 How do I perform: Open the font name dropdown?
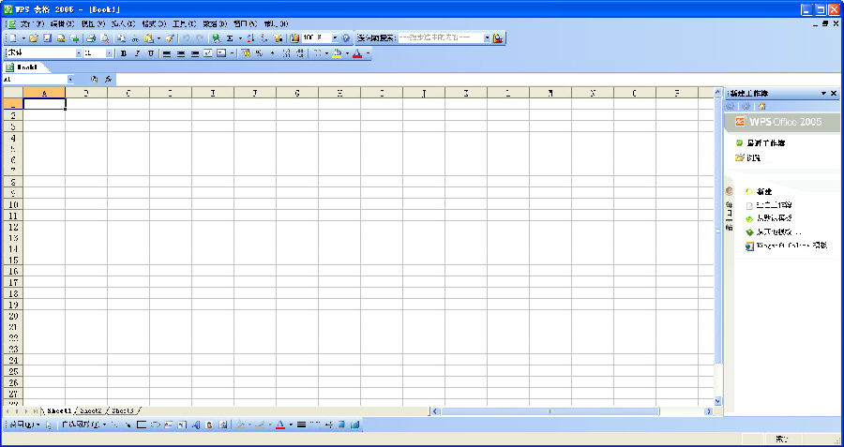78,53
